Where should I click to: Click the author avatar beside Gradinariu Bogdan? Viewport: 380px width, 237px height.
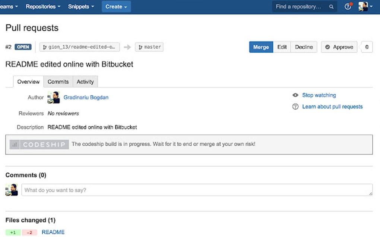point(54,97)
